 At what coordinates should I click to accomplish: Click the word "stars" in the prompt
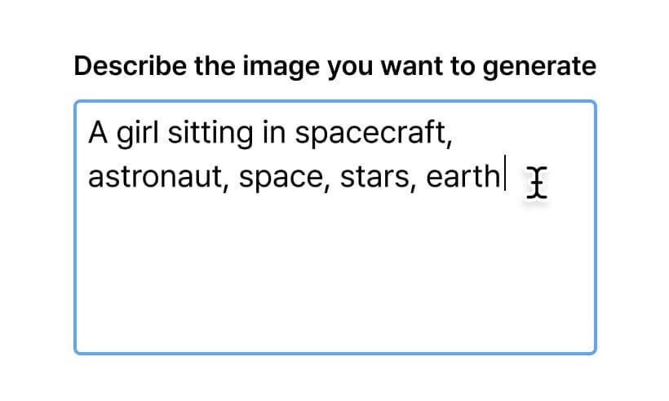click(374, 176)
